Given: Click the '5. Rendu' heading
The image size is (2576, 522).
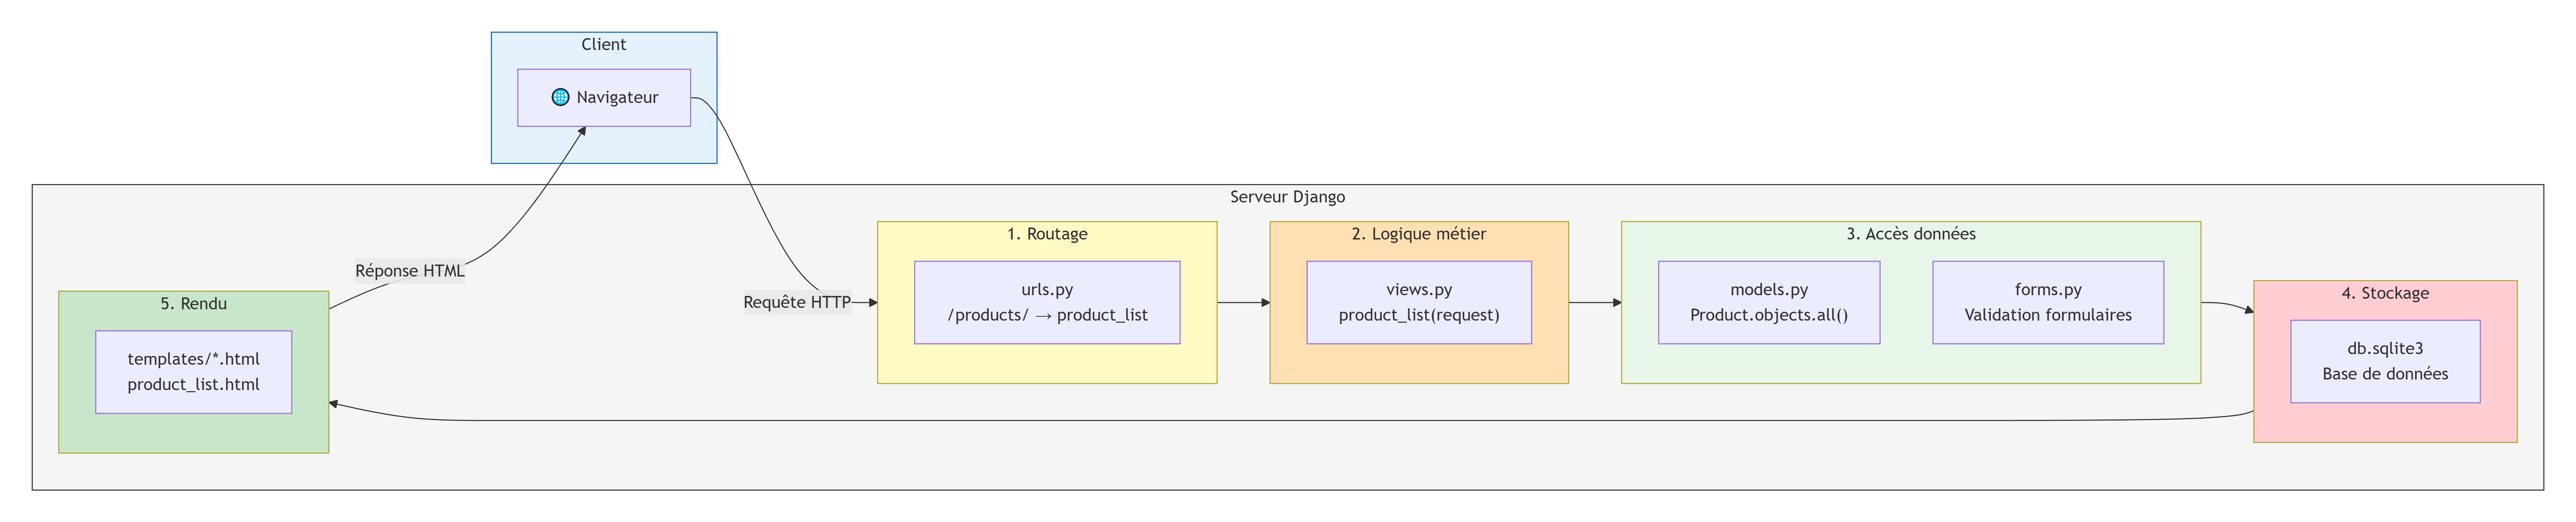Looking at the screenshot, I should [194, 304].
